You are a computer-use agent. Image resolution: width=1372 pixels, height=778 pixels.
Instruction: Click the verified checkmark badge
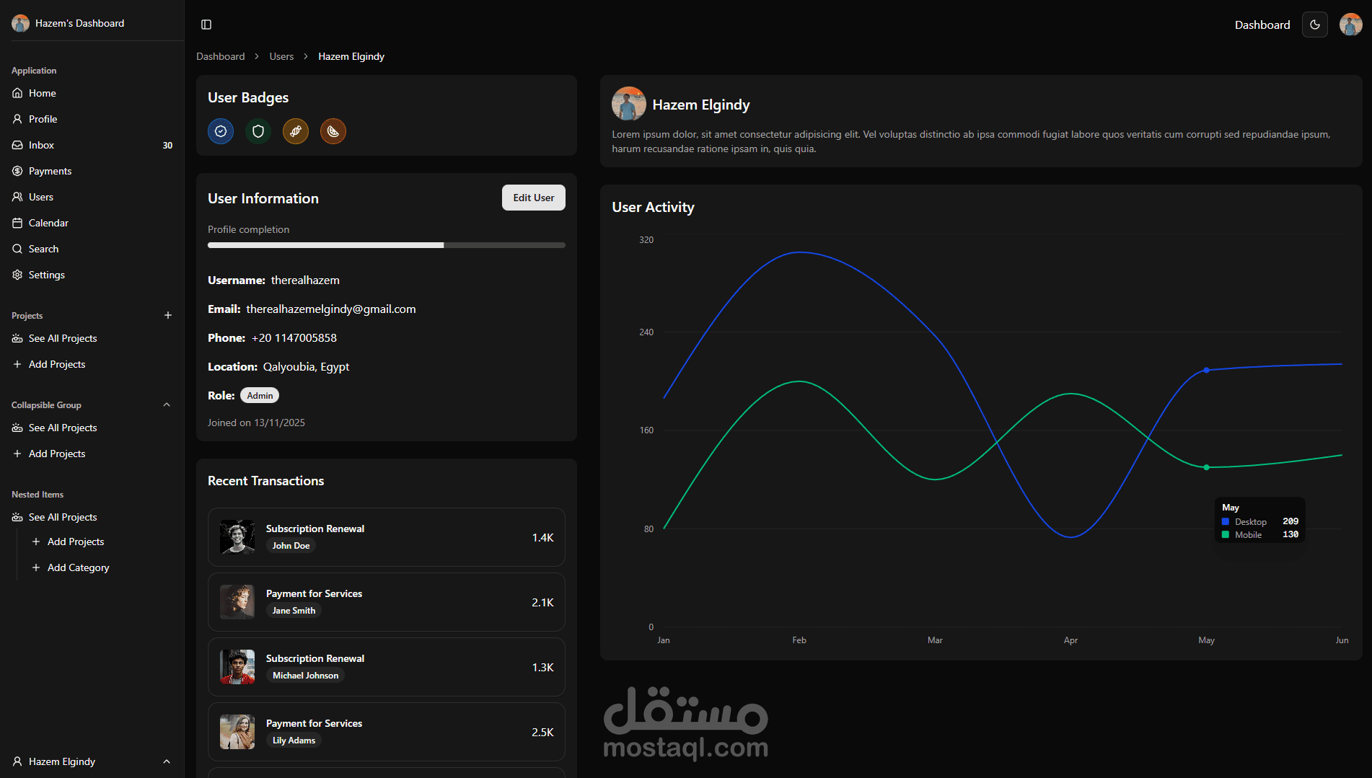[x=221, y=131]
